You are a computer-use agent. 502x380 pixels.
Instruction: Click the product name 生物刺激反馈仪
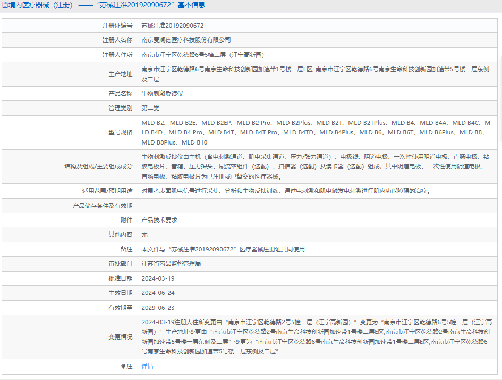(x=162, y=93)
